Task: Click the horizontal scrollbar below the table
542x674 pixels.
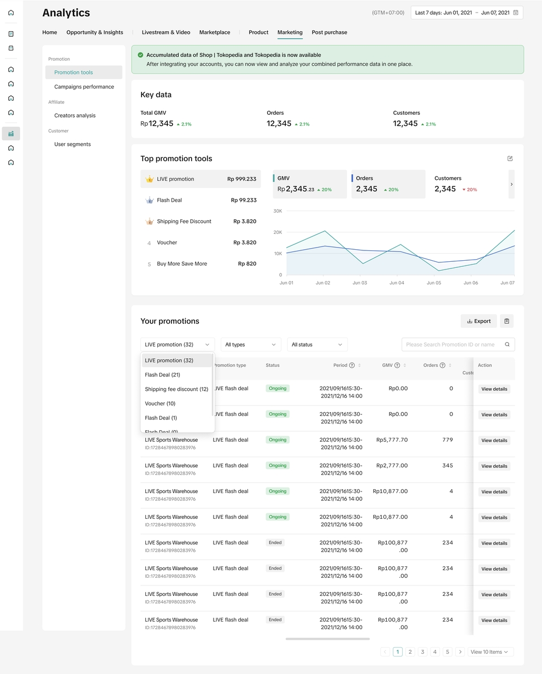Action: pos(327,638)
